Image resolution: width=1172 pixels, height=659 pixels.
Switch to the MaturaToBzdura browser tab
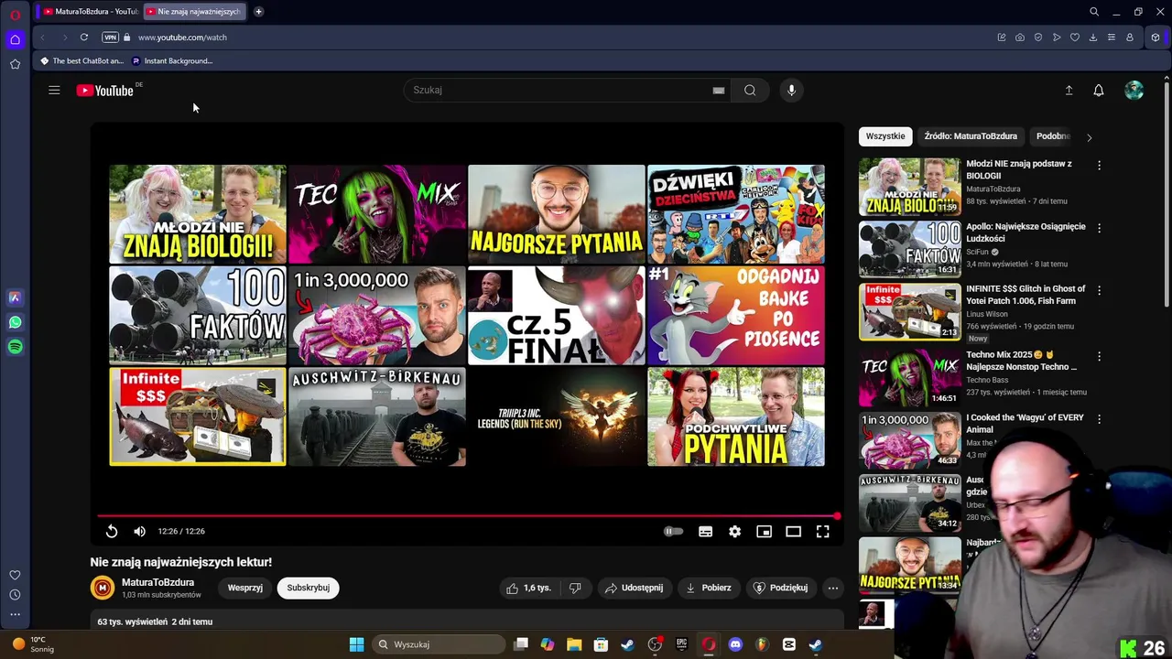[90, 12]
